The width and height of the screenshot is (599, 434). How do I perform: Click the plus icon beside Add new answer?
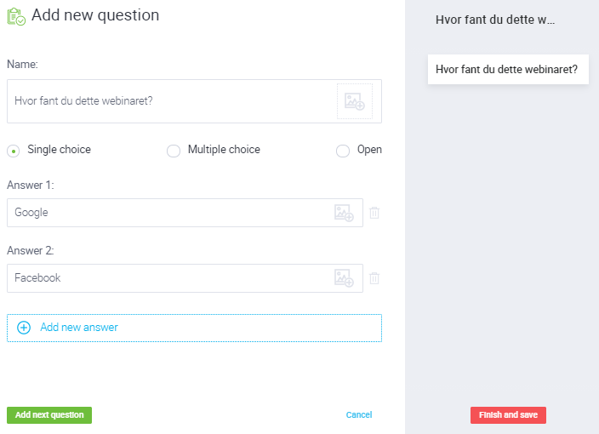(24, 328)
